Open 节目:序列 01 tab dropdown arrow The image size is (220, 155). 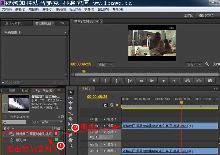point(97,22)
